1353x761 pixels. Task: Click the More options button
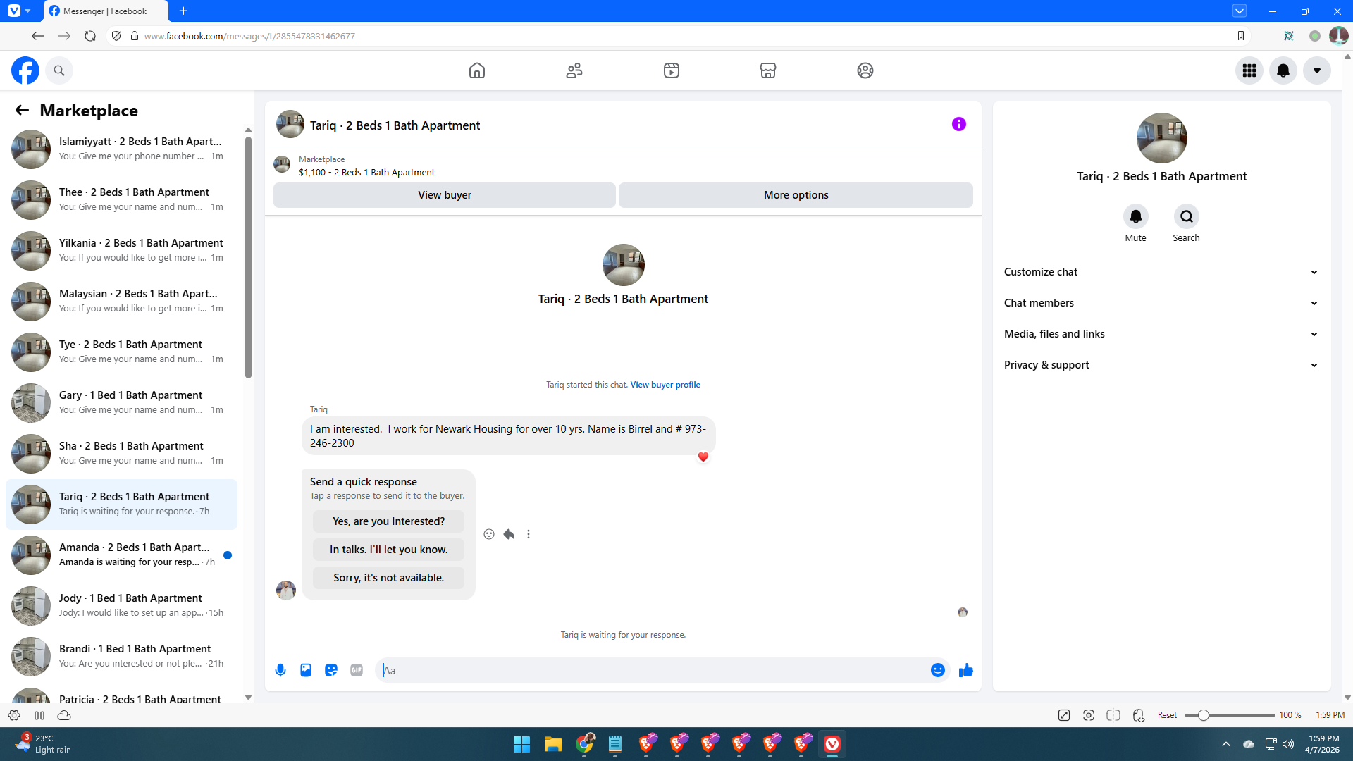click(x=796, y=195)
